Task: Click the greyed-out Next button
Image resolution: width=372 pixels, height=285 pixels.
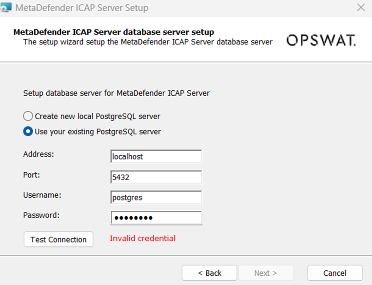Action: (266, 273)
